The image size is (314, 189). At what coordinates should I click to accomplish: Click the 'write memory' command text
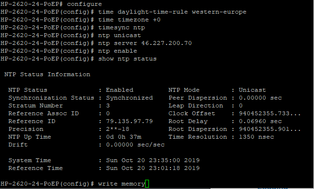point(122,184)
